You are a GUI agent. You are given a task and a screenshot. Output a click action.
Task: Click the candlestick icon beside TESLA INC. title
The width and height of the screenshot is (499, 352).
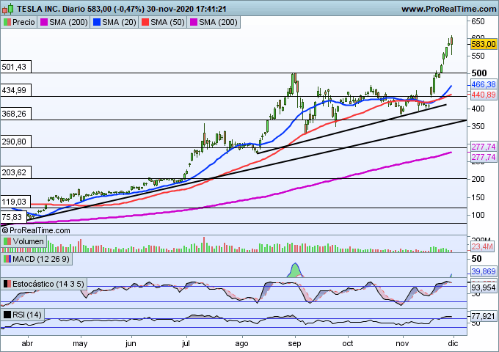7,9
